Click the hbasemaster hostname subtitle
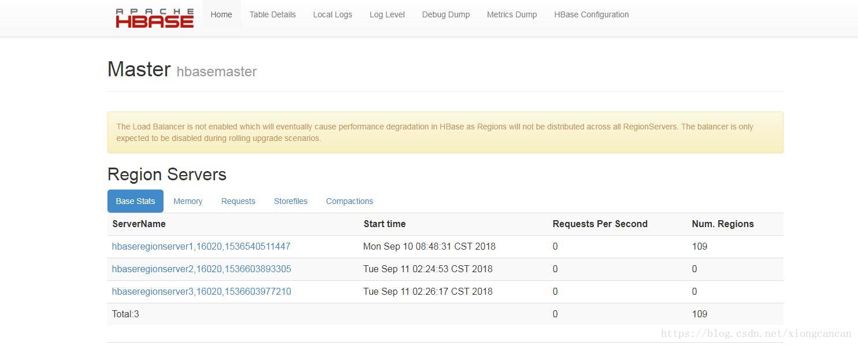The height and width of the screenshot is (345, 858). pos(217,72)
